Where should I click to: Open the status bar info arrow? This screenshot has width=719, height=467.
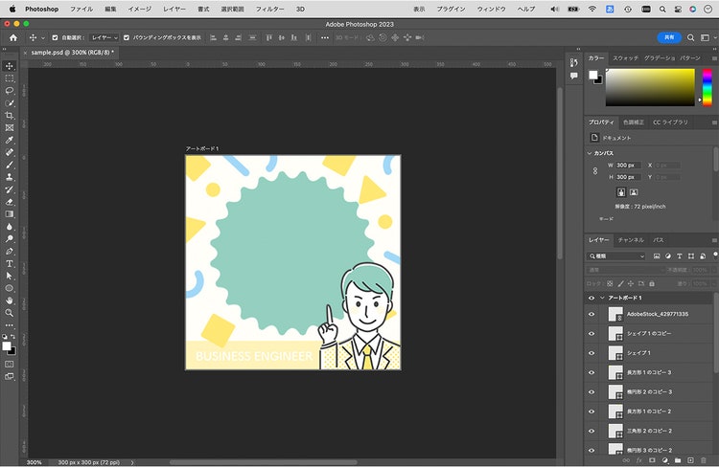click(x=132, y=462)
